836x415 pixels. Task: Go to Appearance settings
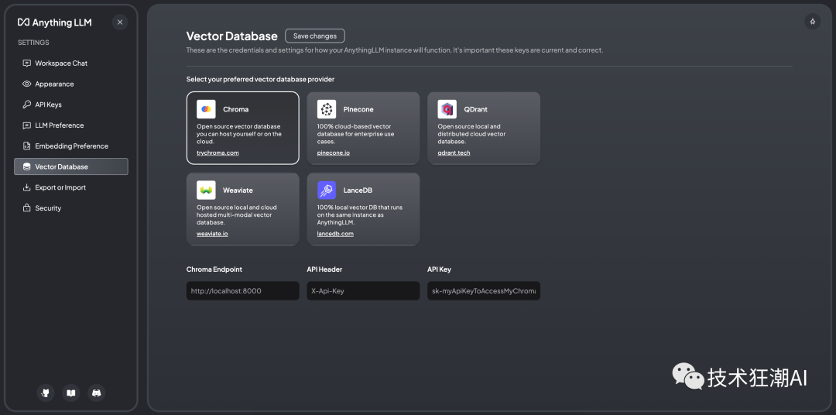click(x=54, y=84)
